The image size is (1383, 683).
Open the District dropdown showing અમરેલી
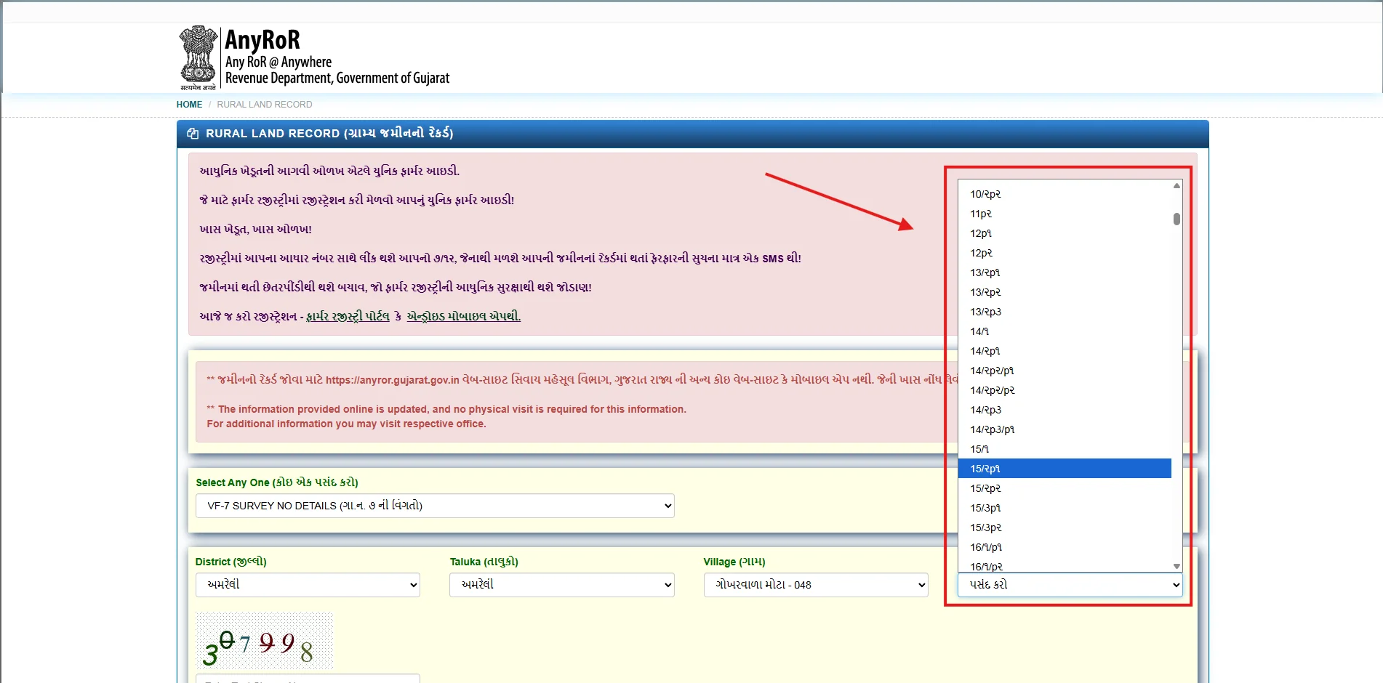click(x=307, y=584)
